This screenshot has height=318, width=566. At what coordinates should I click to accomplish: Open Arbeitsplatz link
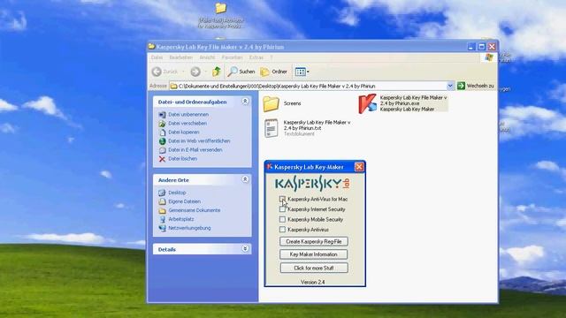181,219
